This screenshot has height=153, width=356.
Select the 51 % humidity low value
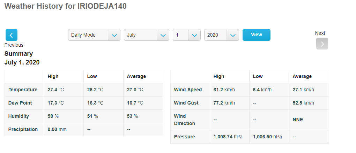click(x=92, y=116)
